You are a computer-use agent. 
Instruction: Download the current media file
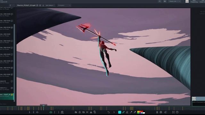43,5
